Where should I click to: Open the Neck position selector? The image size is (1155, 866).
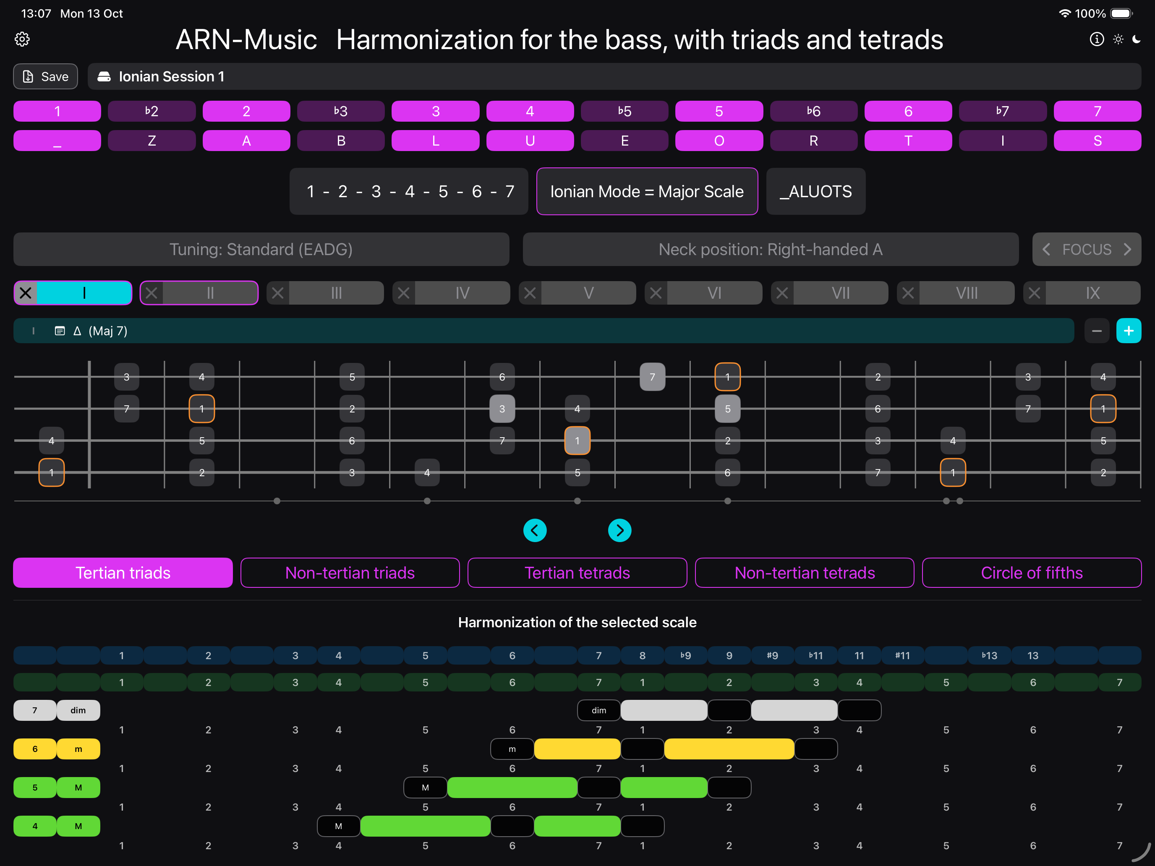(770, 250)
